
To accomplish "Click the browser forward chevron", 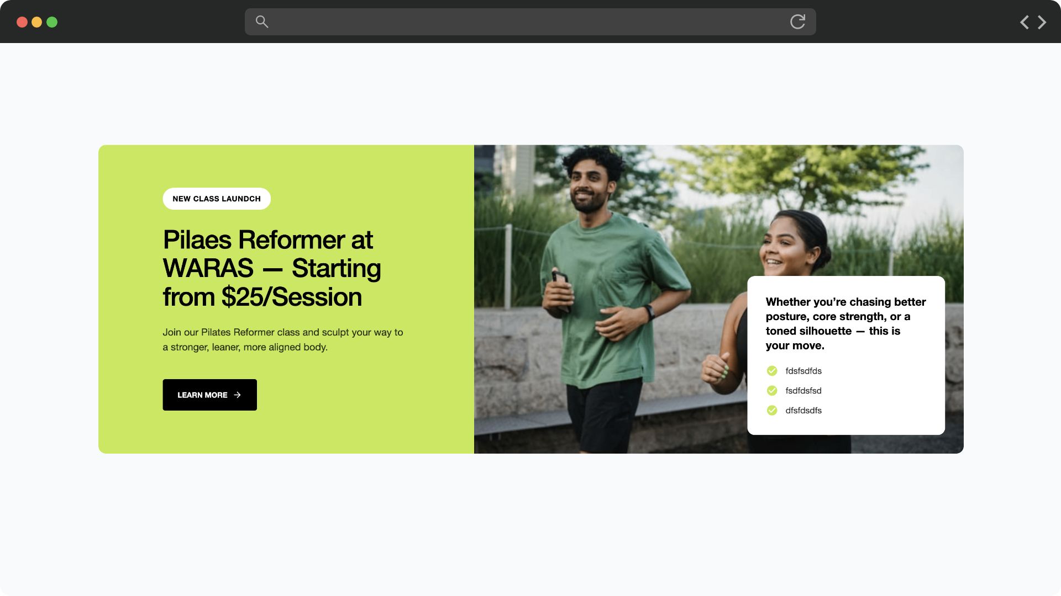I will (1042, 22).
